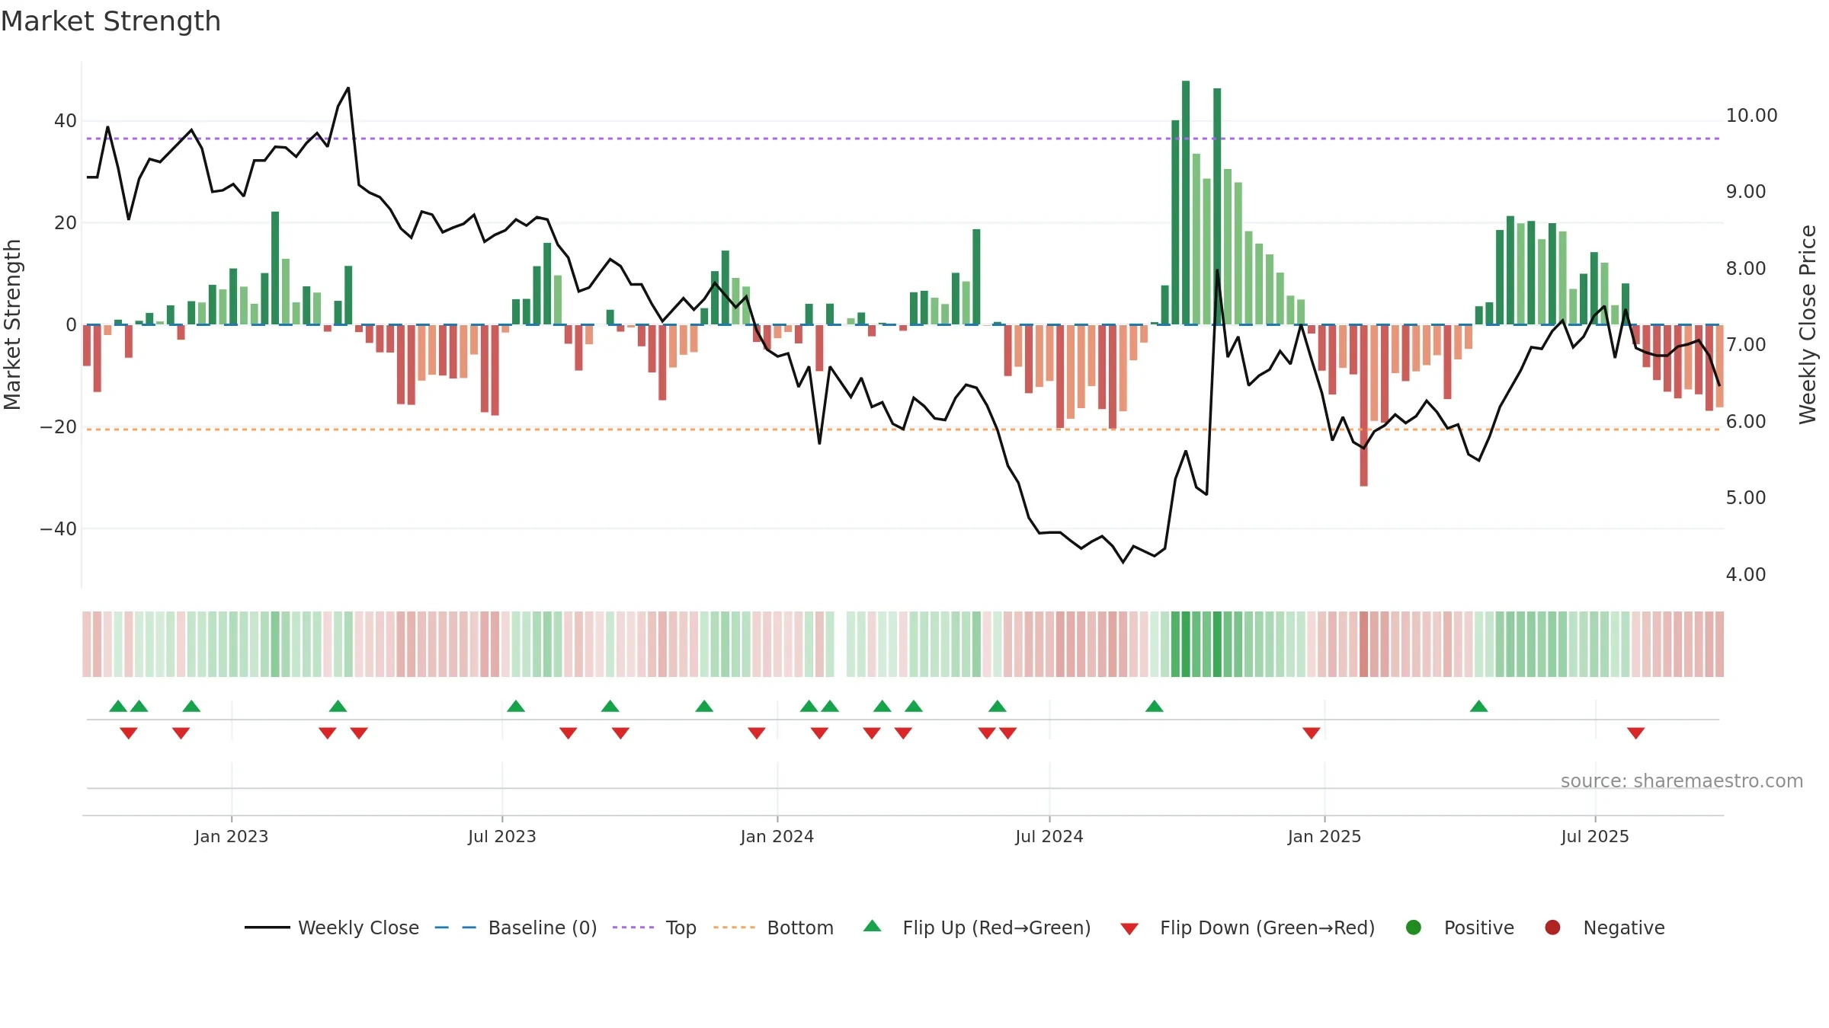The height and width of the screenshot is (1028, 1829).
Task: Click the Weekly Close Price axis title
Action: (1808, 324)
